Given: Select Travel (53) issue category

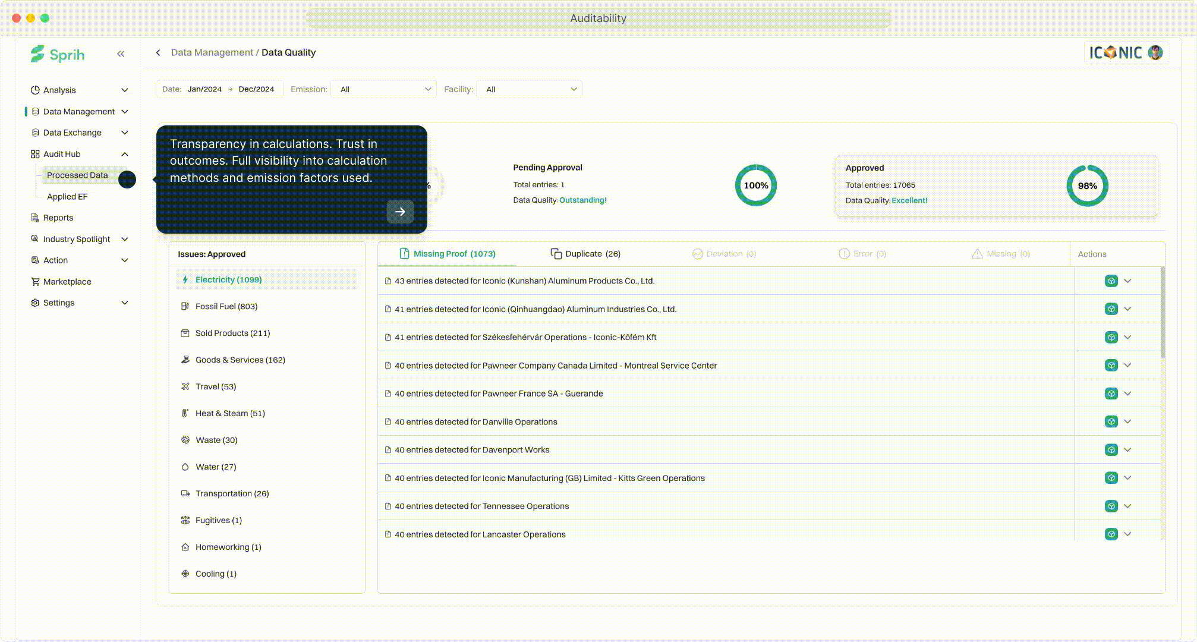Looking at the screenshot, I should tap(267, 386).
